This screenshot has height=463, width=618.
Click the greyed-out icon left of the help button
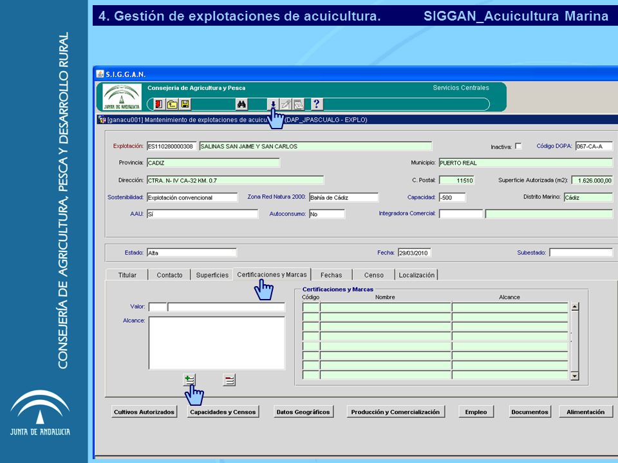[x=299, y=104]
